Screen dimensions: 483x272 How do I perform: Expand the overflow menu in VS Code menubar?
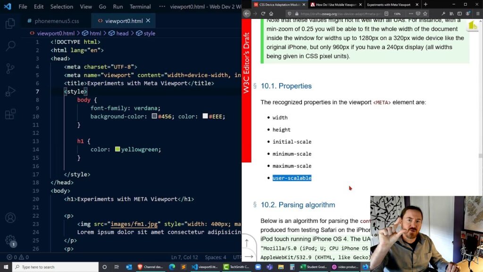162,7
